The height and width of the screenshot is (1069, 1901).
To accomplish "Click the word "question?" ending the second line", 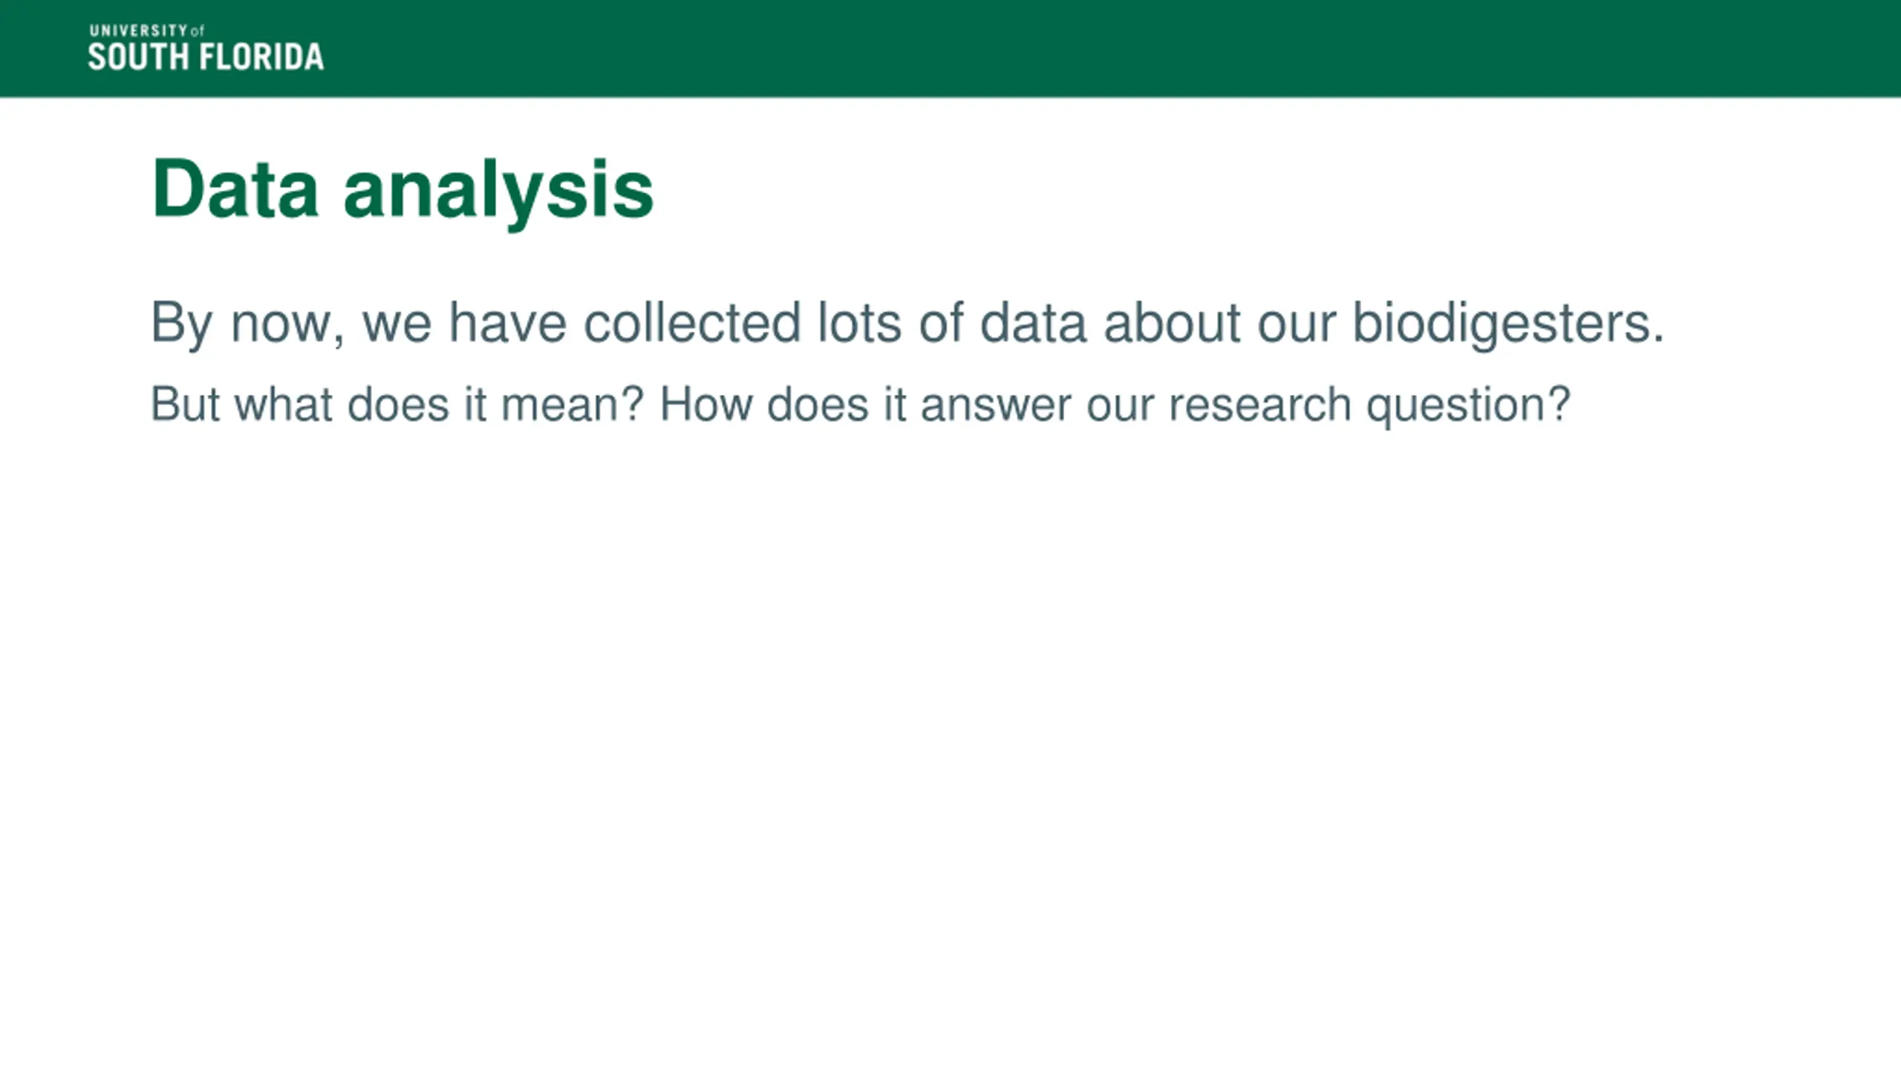I will pyautogui.click(x=1468, y=406).
